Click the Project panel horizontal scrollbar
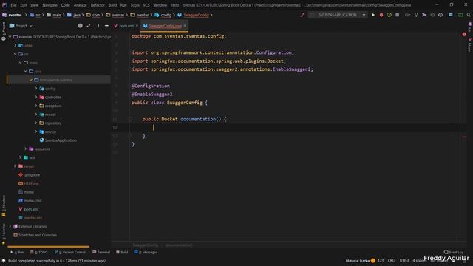This screenshot has height=266, width=473. (48, 247)
